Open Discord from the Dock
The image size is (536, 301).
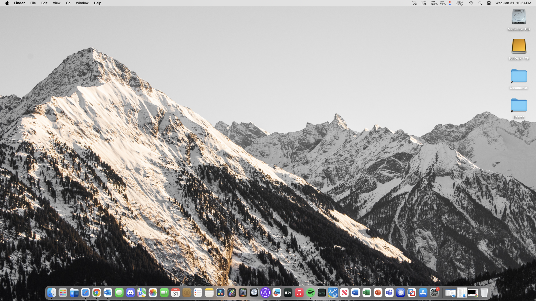(x=131, y=293)
